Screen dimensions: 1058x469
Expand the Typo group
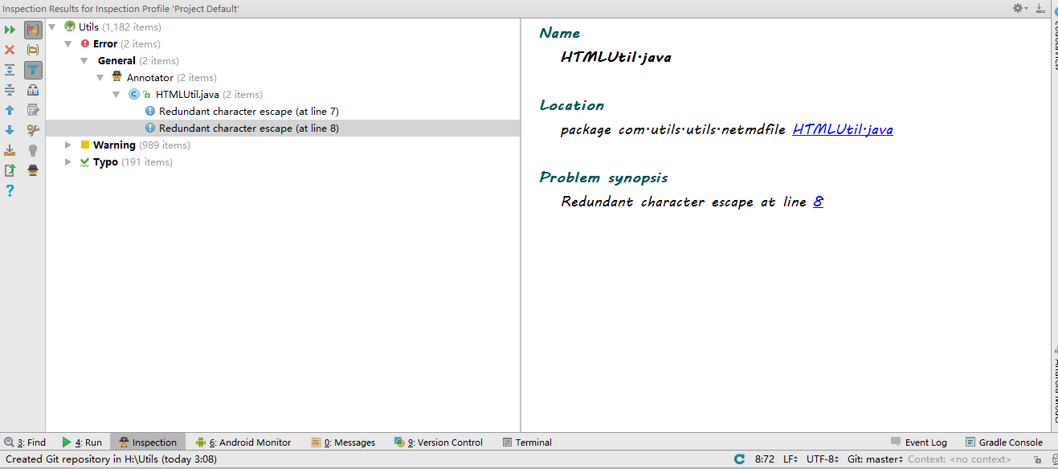68,162
